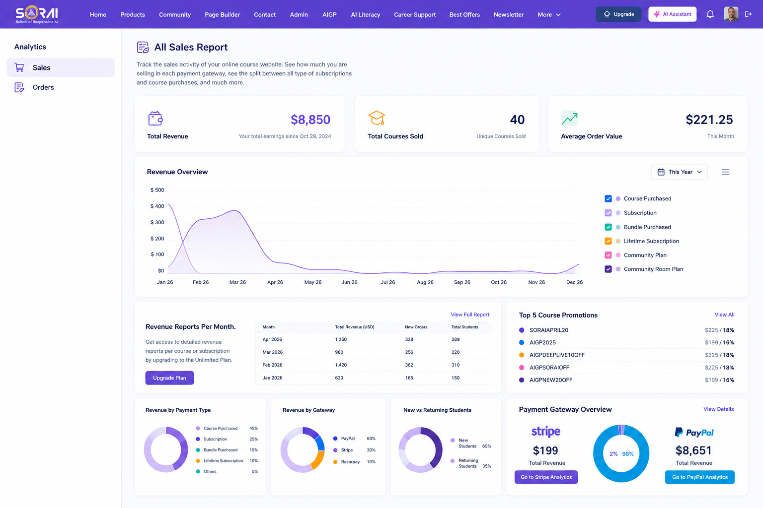Image resolution: width=763 pixels, height=508 pixels.
Task: Click the AIGP2025 blue dot
Action: pyautogui.click(x=522, y=342)
